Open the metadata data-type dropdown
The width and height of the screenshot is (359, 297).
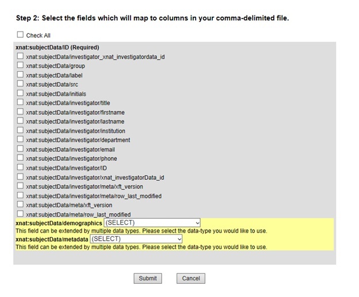(136, 239)
